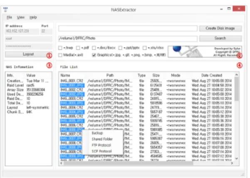Sort file list by Type column header

(141, 75)
